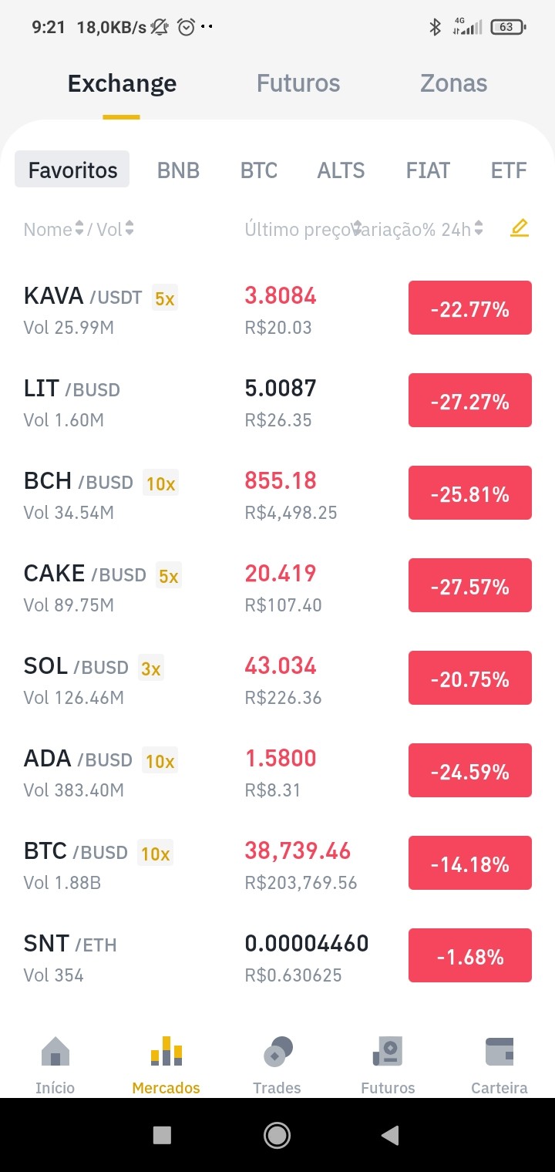Screen dimensions: 555x1172
Task: Tap the Android recent apps square
Action: (x=162, y=1134)
